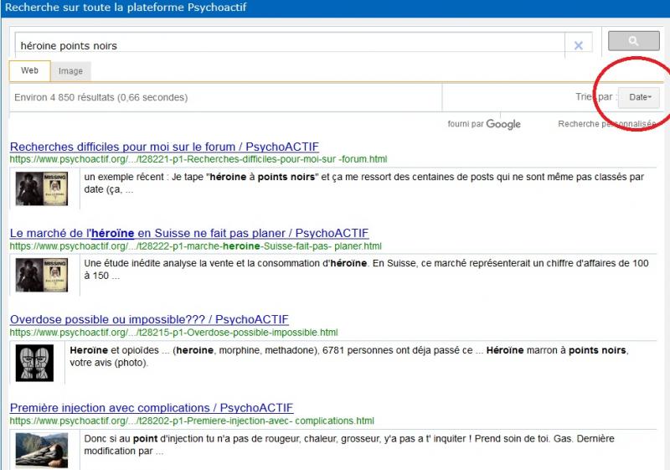Switch to the Image tab
670x470 pixels.
pyautogui.click(x=70, y=71)
